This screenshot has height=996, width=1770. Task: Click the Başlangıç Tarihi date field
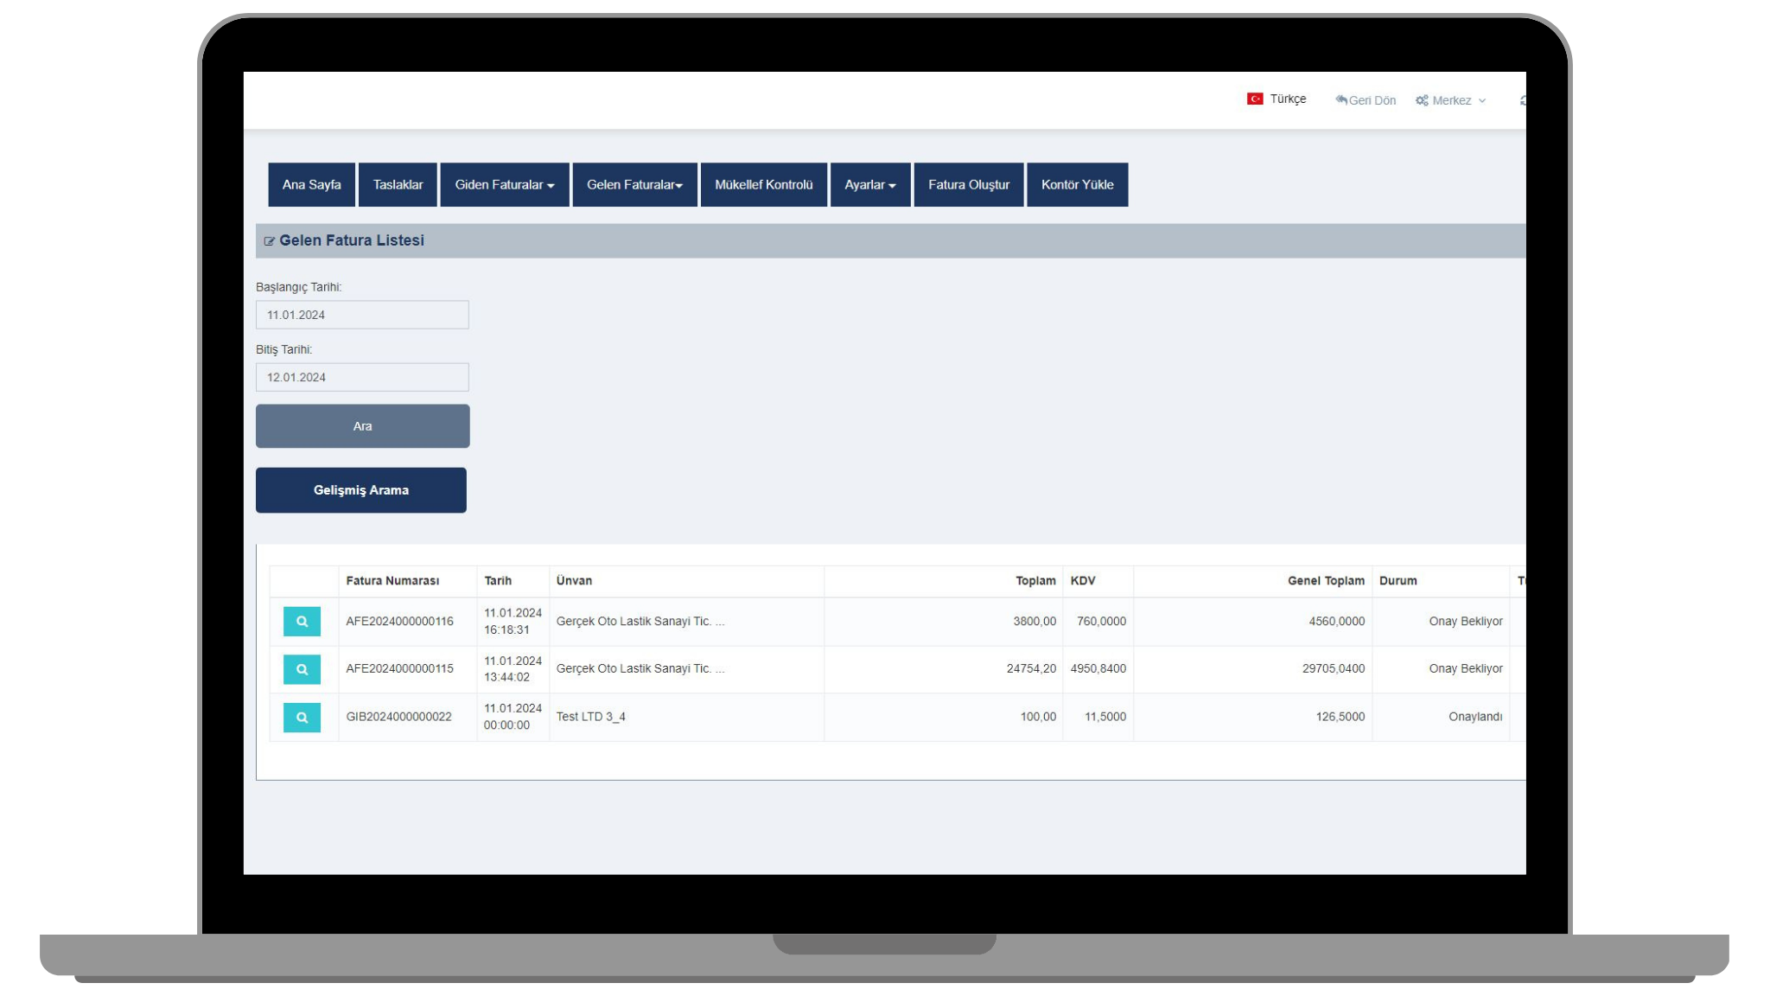point(362,315)
